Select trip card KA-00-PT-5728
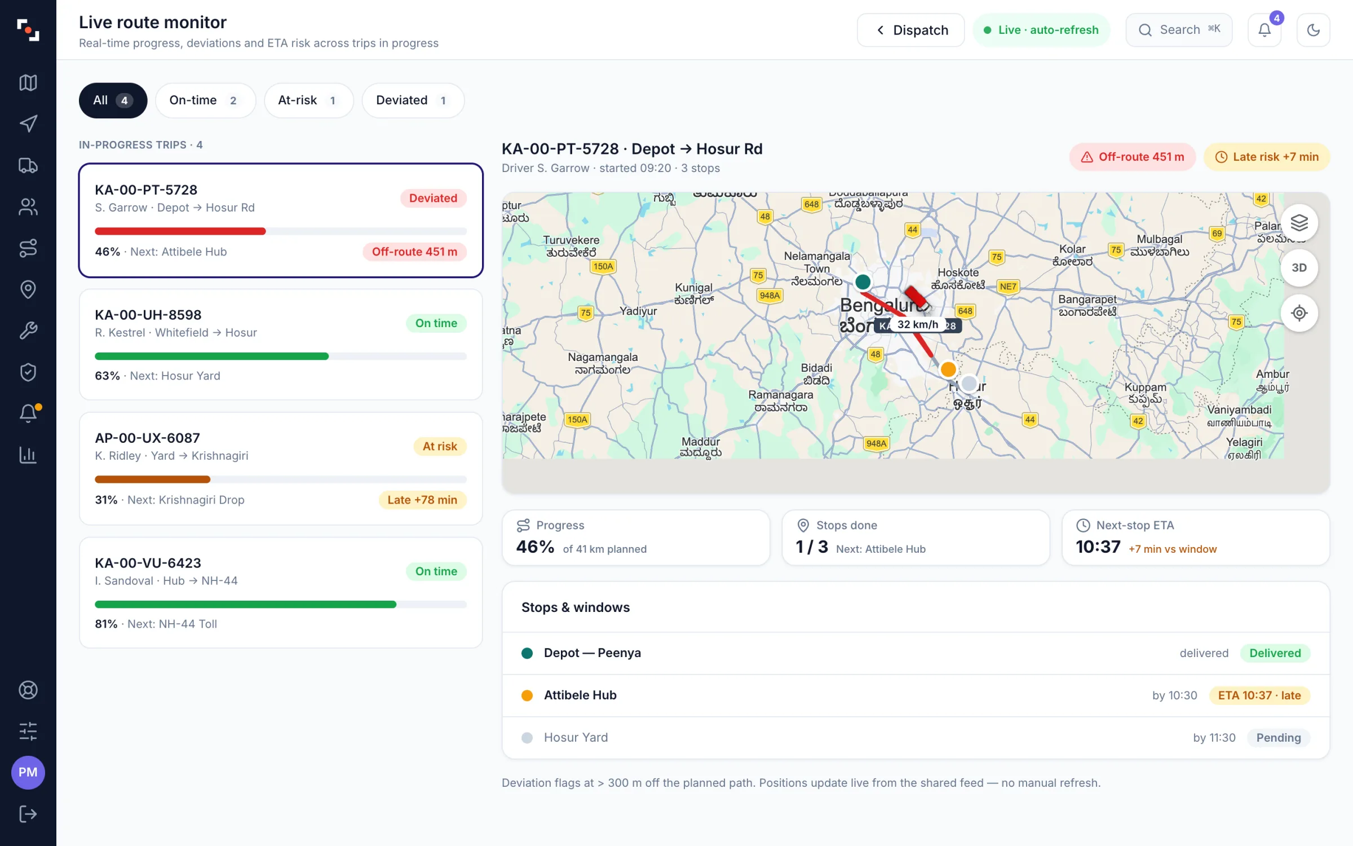 [281, 221]
